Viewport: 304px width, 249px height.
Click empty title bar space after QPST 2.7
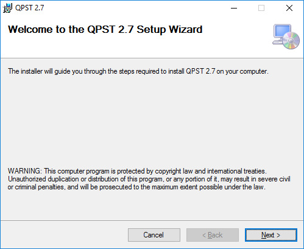(132, 8)
